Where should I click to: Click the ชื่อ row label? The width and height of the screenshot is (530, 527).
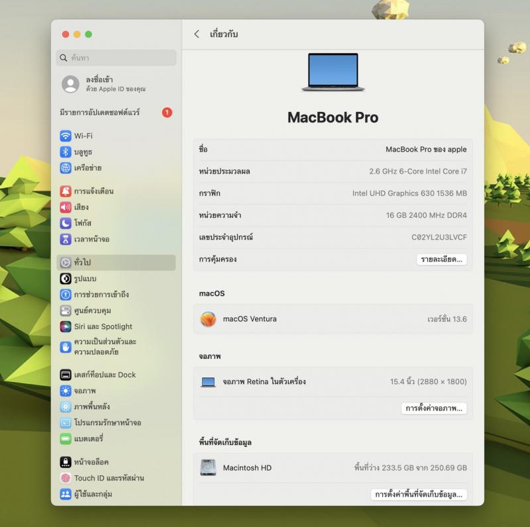click(x=203, y=149)
